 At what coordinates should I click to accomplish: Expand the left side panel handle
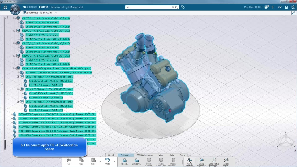point(2,84)
